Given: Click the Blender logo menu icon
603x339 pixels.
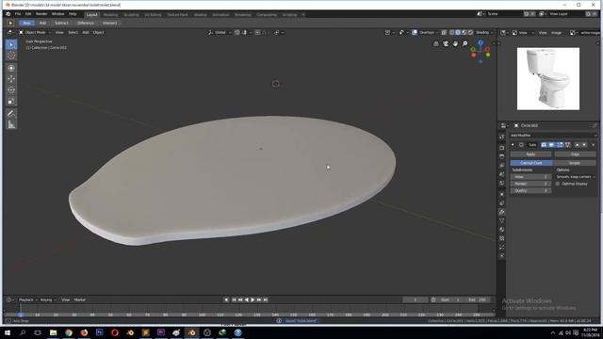Looking at the screenshot, I should [8, 14].
